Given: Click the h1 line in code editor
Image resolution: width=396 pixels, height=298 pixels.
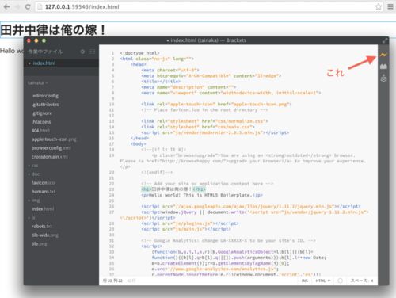Looking at the screenshot, I should pos(173,189).
